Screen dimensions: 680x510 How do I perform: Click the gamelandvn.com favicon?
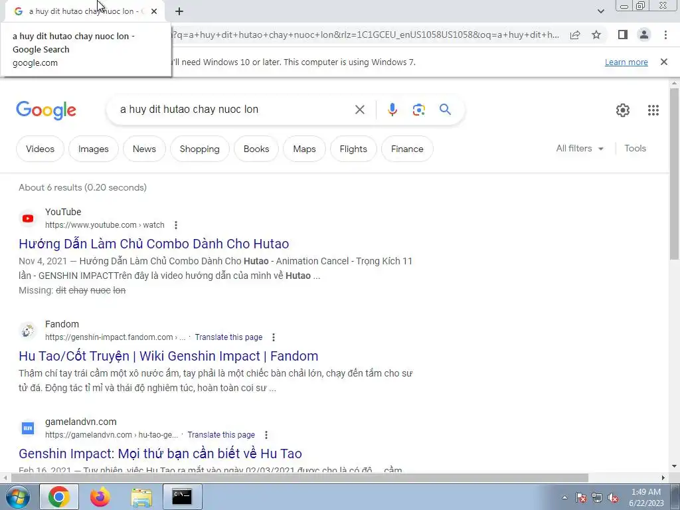[28, 428]
